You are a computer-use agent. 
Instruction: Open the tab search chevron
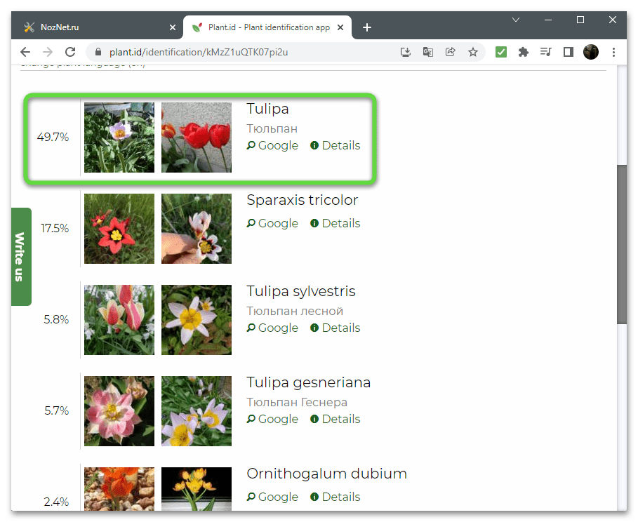pos(516,20)
